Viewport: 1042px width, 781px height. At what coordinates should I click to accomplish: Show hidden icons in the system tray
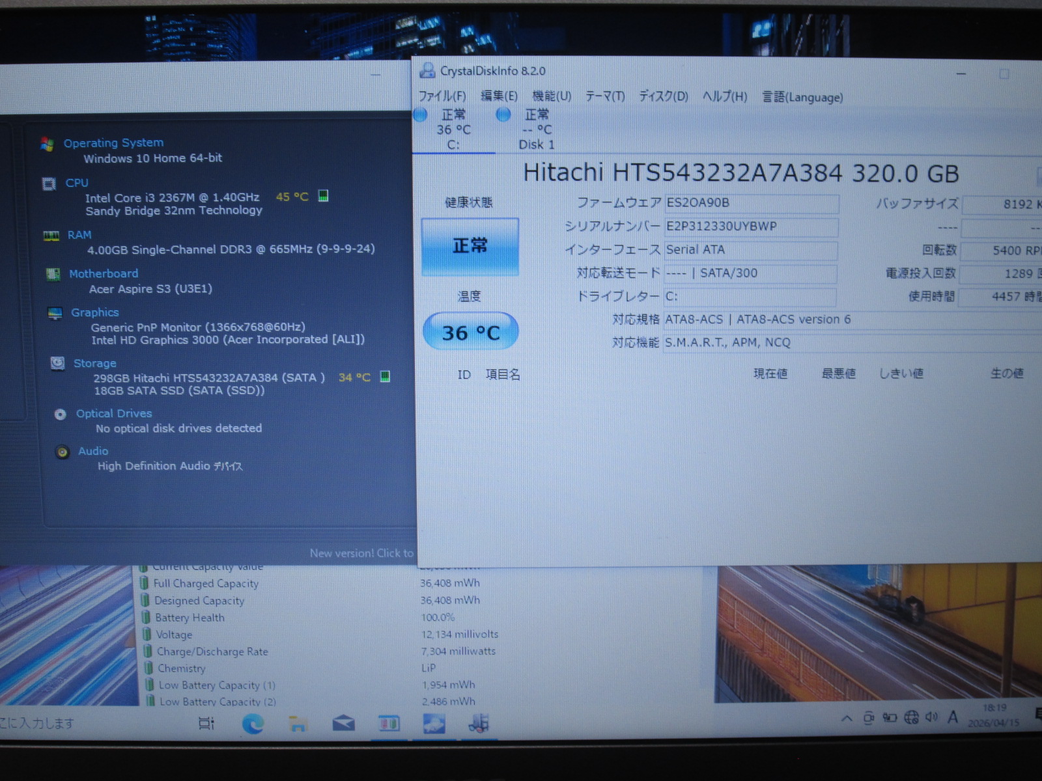click(847, 719)
